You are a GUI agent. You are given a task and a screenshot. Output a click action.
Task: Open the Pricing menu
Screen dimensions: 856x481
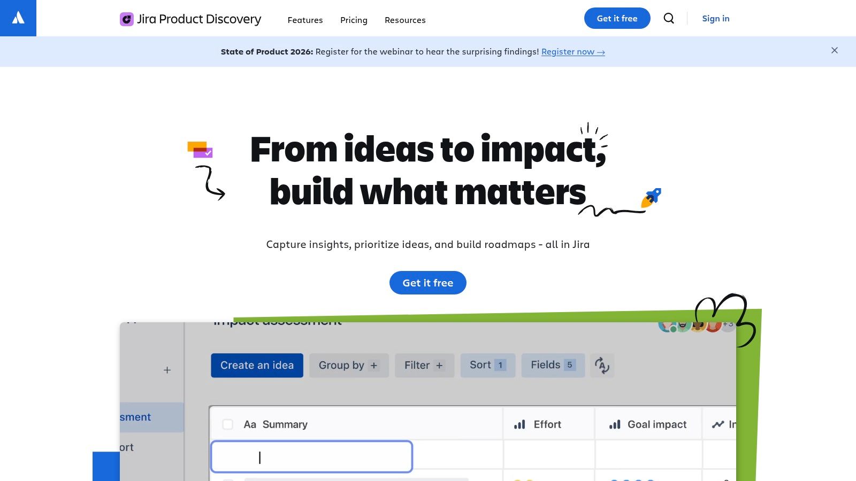354,20
